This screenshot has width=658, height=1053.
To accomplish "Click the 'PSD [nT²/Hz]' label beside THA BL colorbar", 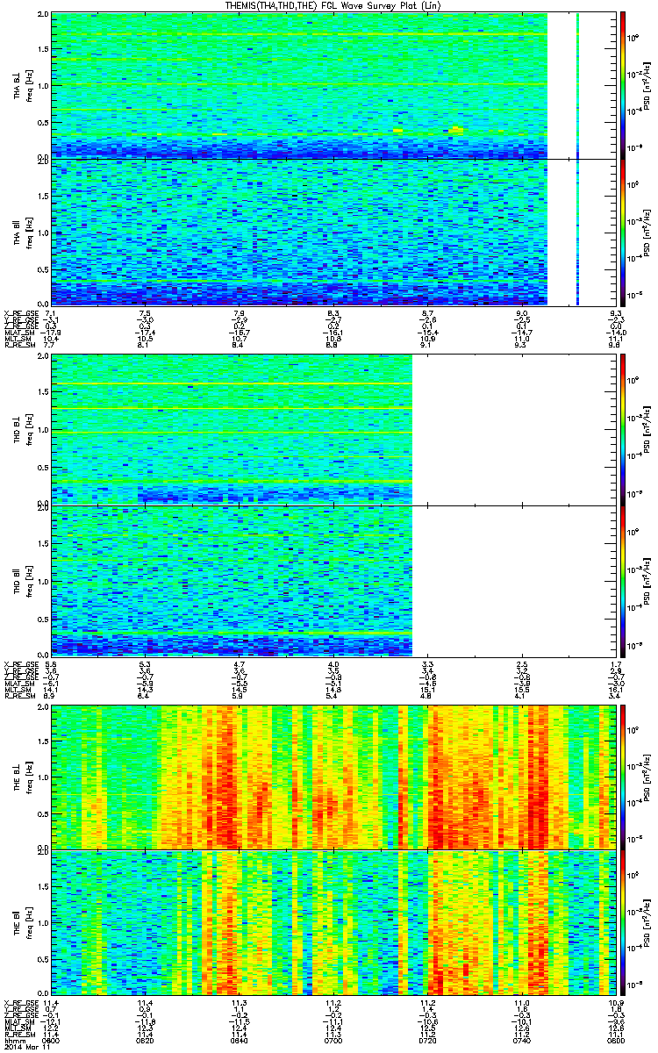I will [x=647, y=86].
